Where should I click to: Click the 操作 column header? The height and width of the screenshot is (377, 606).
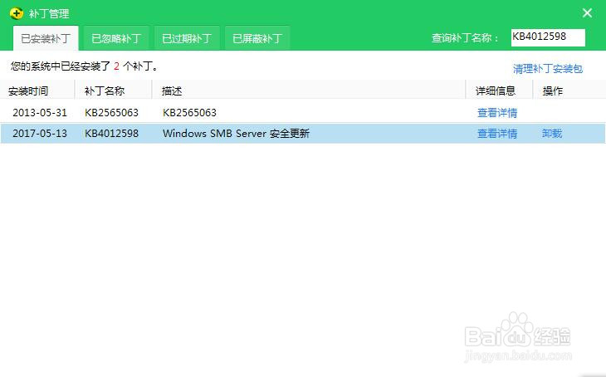(553, 91)
